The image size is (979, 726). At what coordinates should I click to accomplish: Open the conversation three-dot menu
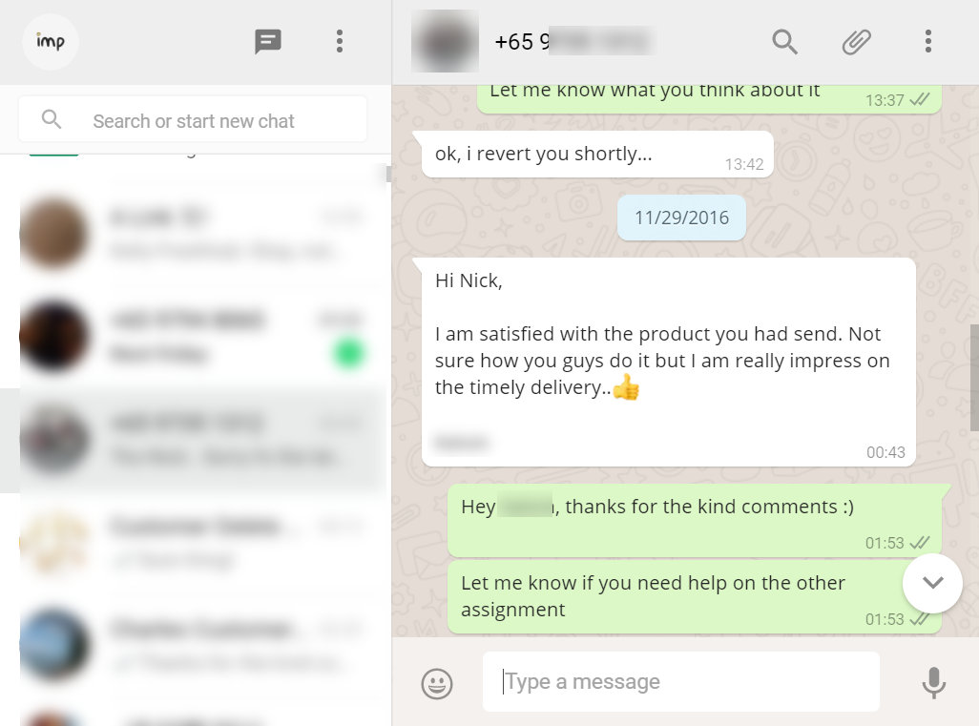coord(928,41)
